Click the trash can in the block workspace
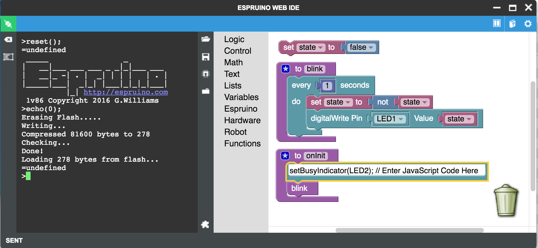The image size is (538, 248). pyautogui.click(x=506, y=201)
